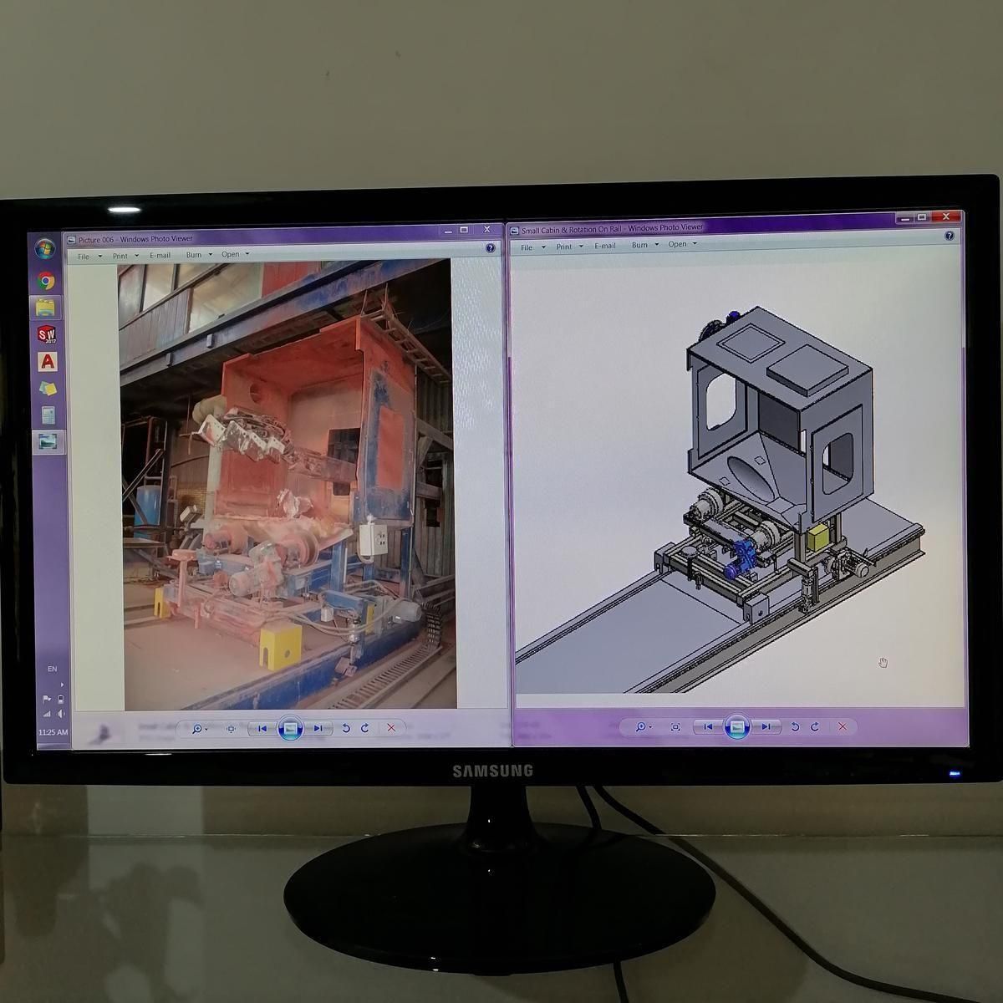Open Burn menu in Picture 006 window
Viewport: 1003px width, 1003px height.
(x=199, y=255)
